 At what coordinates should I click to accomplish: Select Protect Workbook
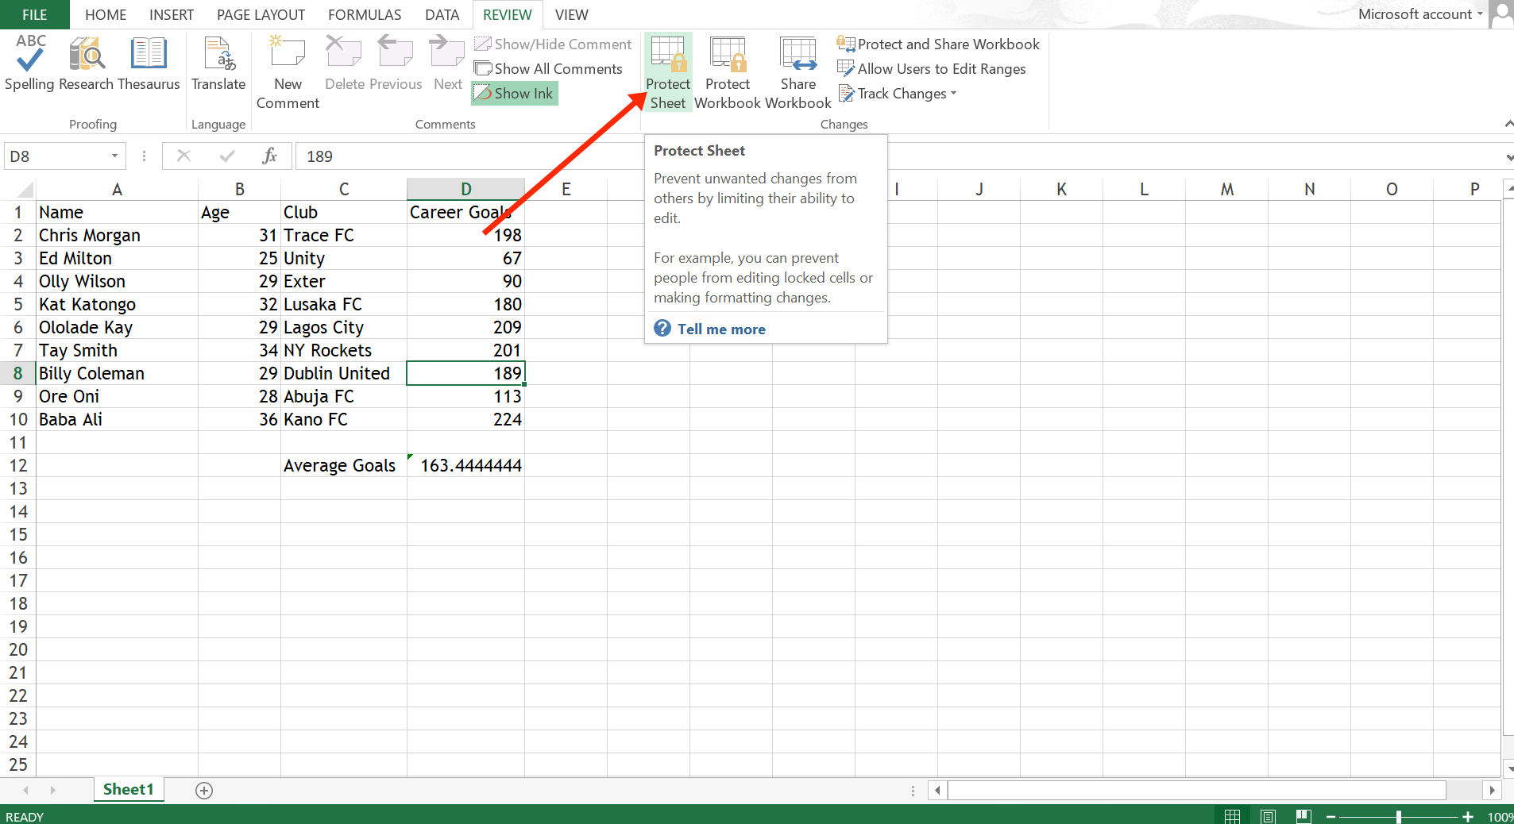(728, 71)
